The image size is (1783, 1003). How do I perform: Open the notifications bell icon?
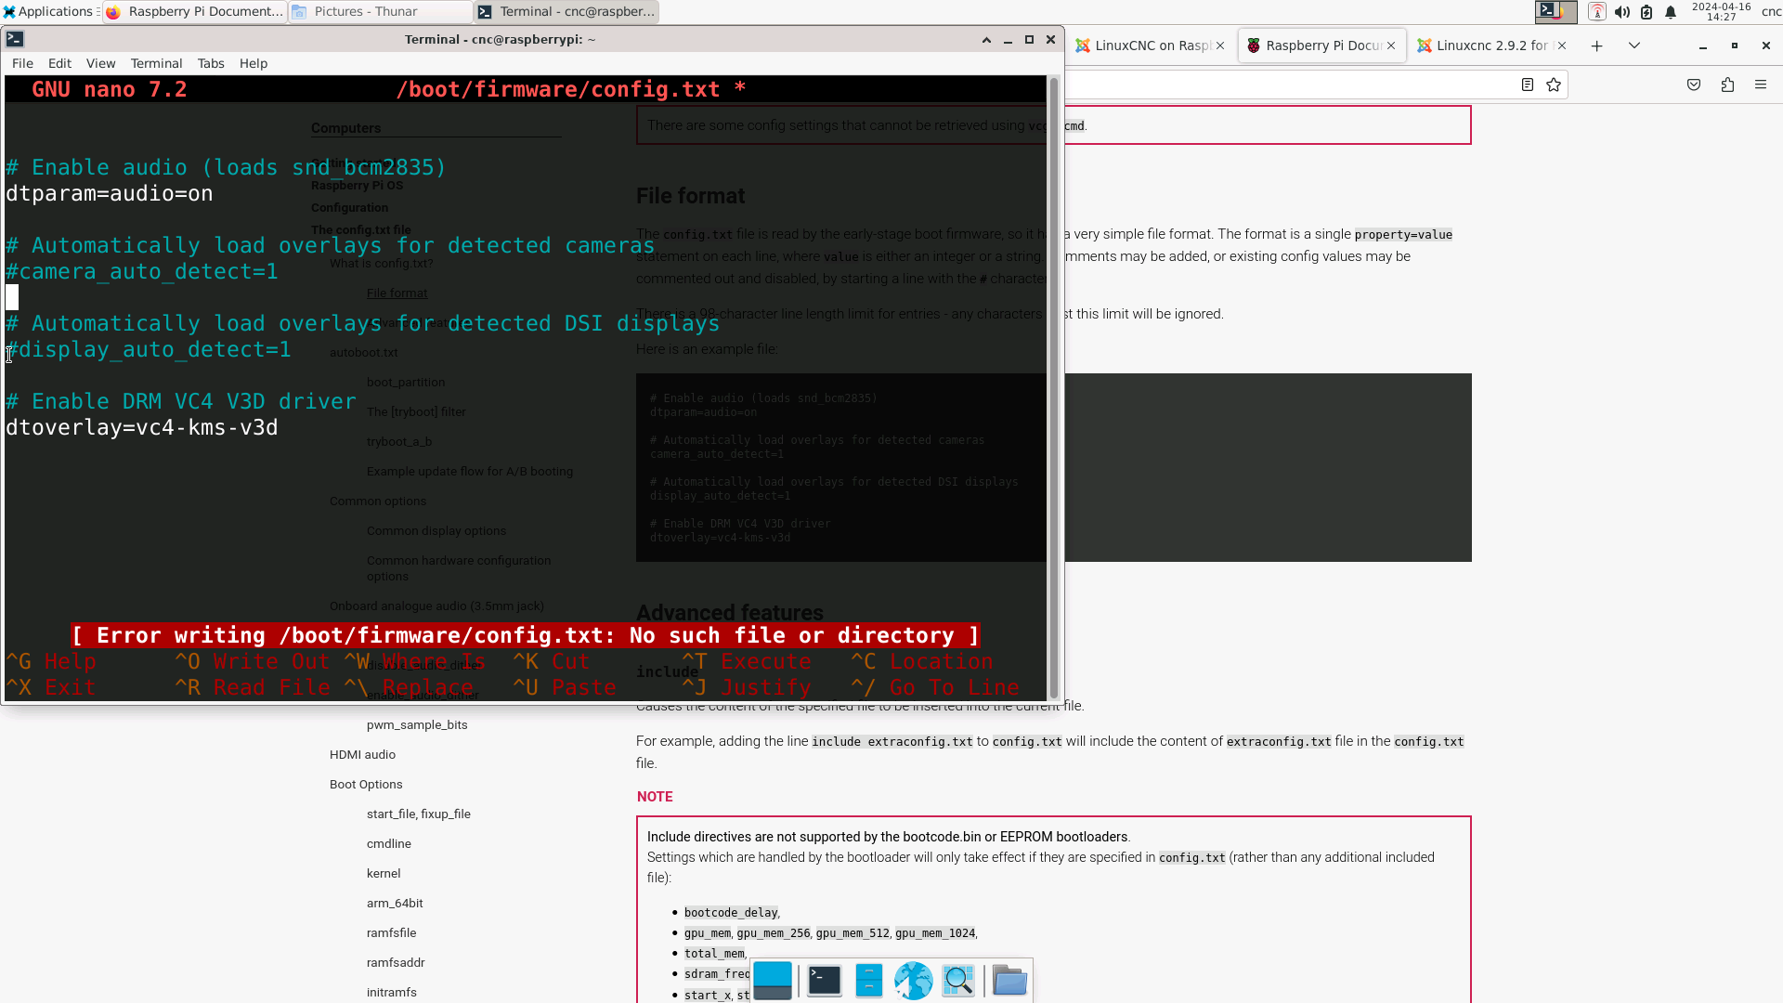[1671, 12]
